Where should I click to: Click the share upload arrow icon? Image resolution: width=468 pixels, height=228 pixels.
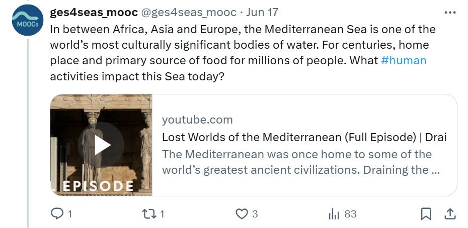[x=449, y=214]
